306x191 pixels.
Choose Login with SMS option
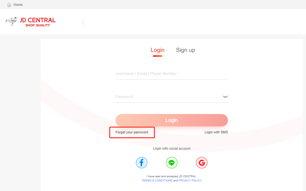click(216, 132)
